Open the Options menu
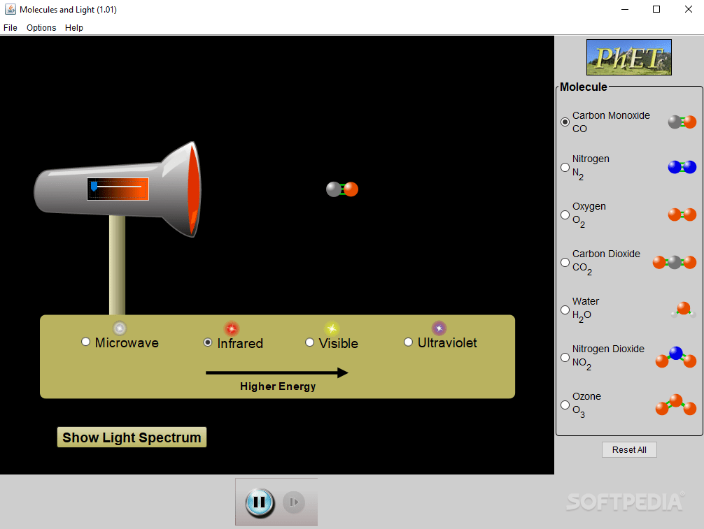Image resolution: width=704 pixels, height=529 pixels. coord(41,28)
